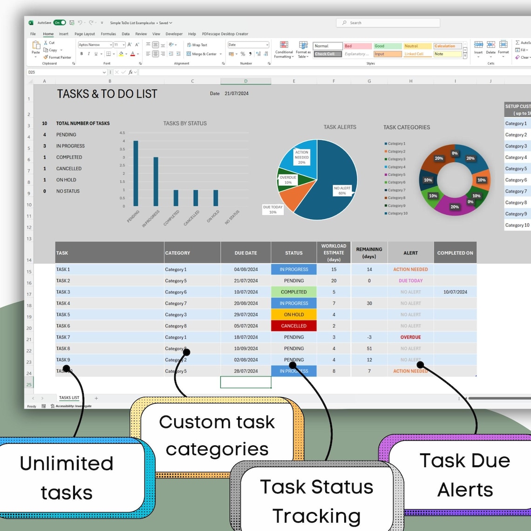Click the Wrap Text icon
The image size is (531, 531).
(188, 46)
